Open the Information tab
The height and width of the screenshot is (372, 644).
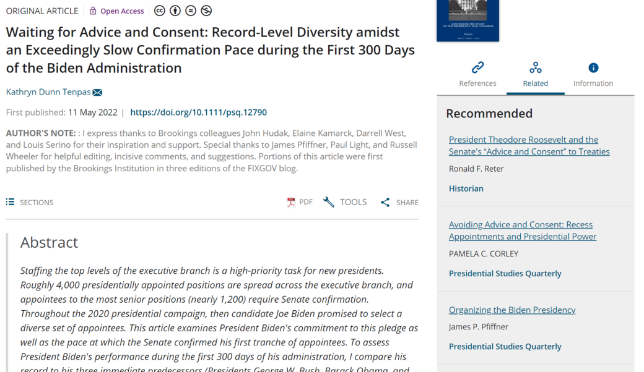[x=593, y=74]
